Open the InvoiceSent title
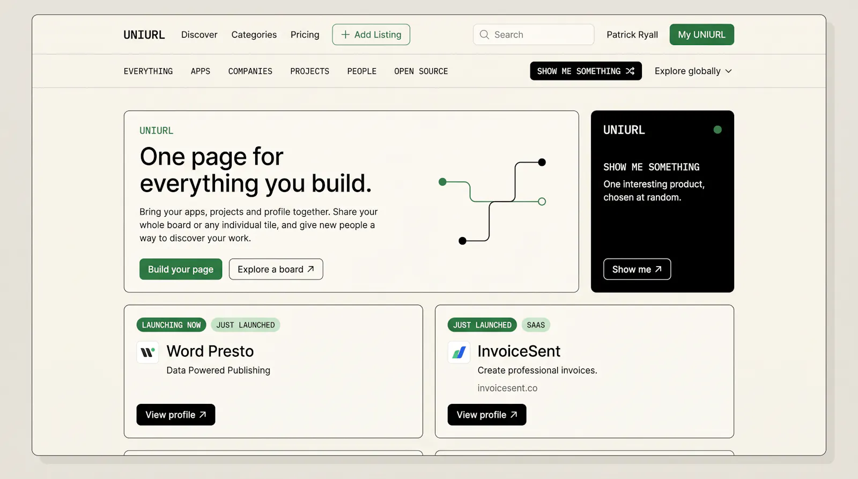This screenshot has width=858, height=479. [x=519, y=351]
